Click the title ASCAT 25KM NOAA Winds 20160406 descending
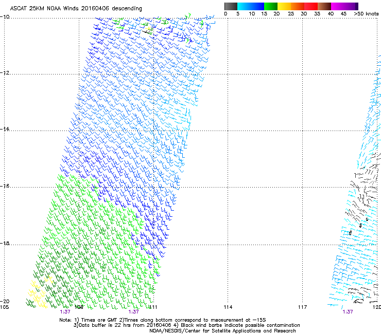The width and height of the screenshot is (381, 334). (x=76, y=8)
